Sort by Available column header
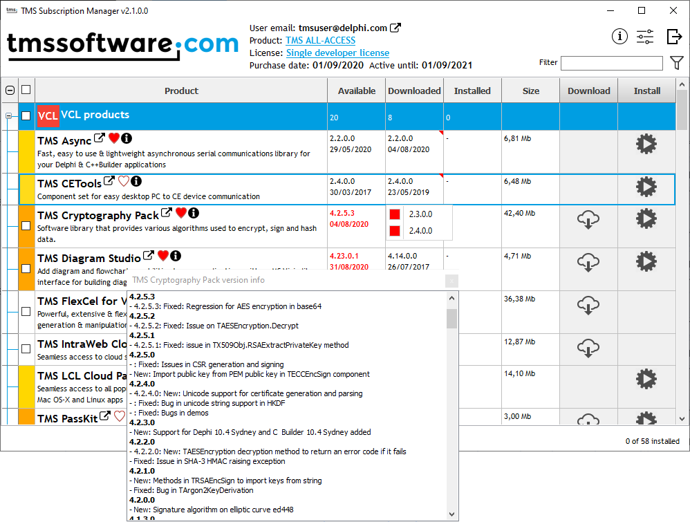Screen dimensions: 690x522 click(x=357, y=91)
